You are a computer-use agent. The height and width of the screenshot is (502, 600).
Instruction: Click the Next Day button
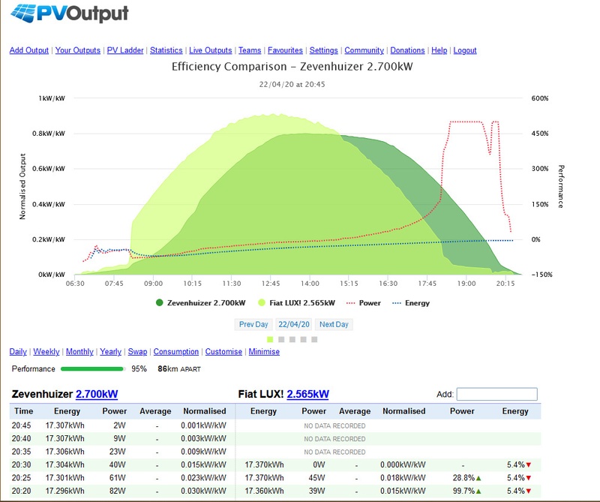click(334, 324)
